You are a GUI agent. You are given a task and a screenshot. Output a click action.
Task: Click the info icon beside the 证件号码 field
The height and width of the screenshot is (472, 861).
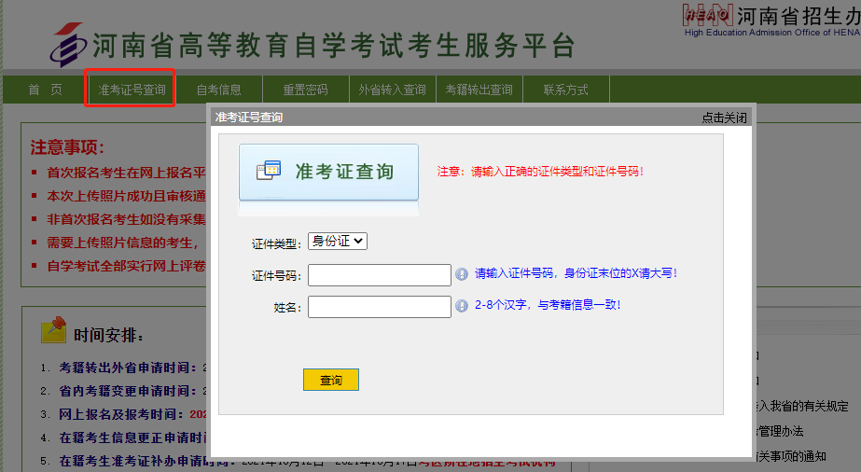point(462,274)
